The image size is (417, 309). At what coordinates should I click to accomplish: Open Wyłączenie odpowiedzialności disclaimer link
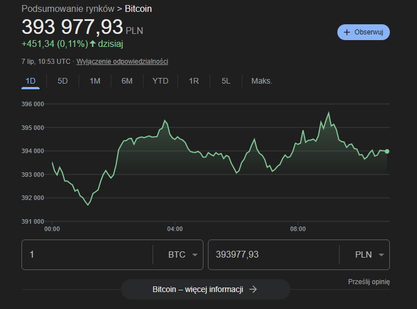coord(123,62)
